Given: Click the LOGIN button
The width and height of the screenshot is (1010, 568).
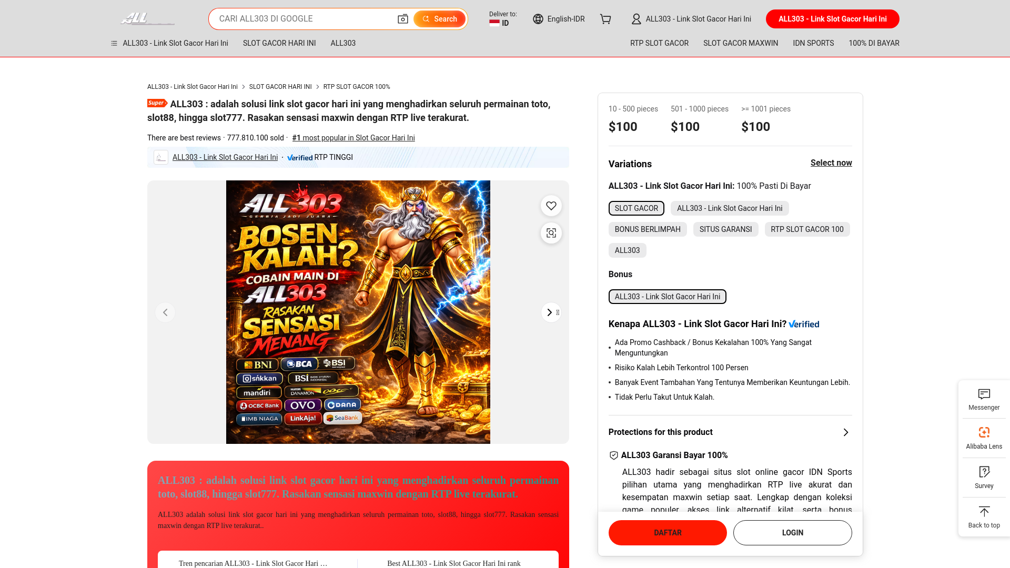Looking at the screenshot, I should coord(792,533).
